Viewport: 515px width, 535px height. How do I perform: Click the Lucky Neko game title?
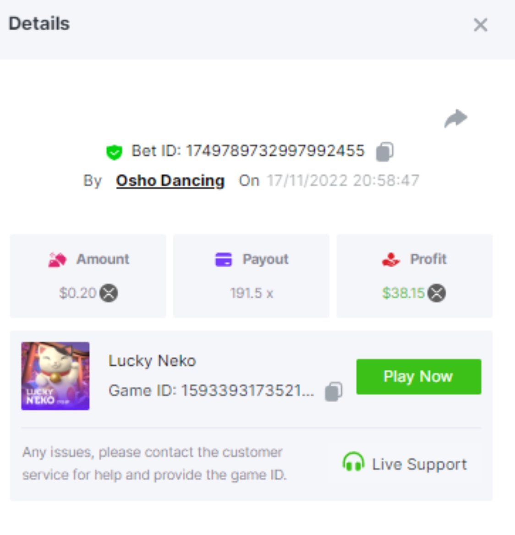[152, 361]
